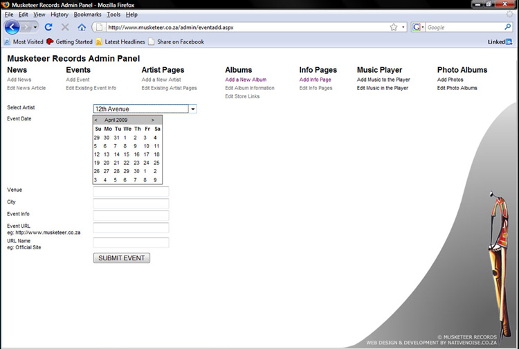Image resolution: width=519 pixels, height=349 pixels.
Task: Click the Google search engine icon
Action: point(416,27)
